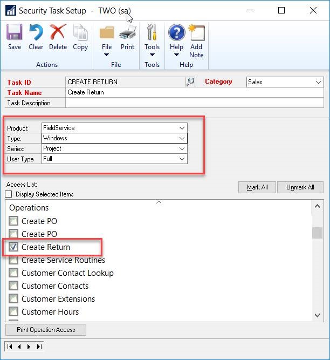Click the Copy toolbar icon
330x360 pixels.
[80, 32]
